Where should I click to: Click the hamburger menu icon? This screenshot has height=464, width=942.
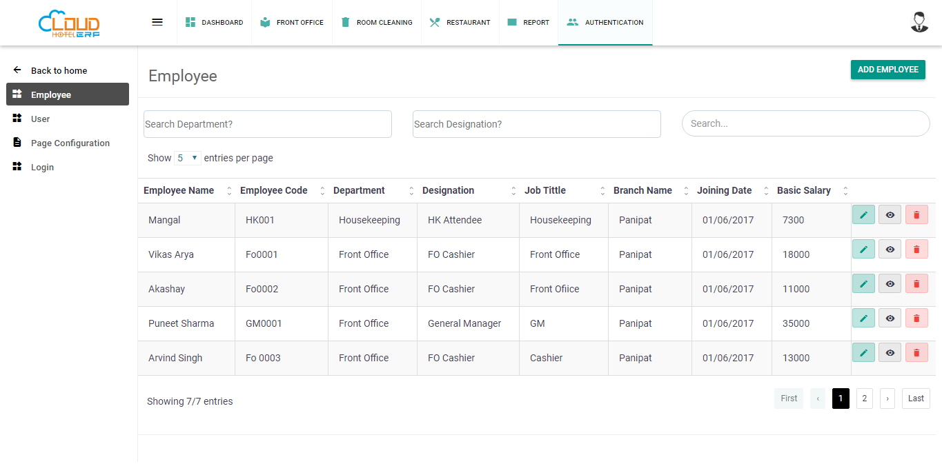pyautogui.click(x=157, y=22)
